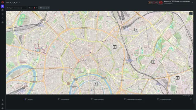Viewport: 196px width, 110px height.
Task: Open the settings gear in the sidebar
Action: (2, 100)
